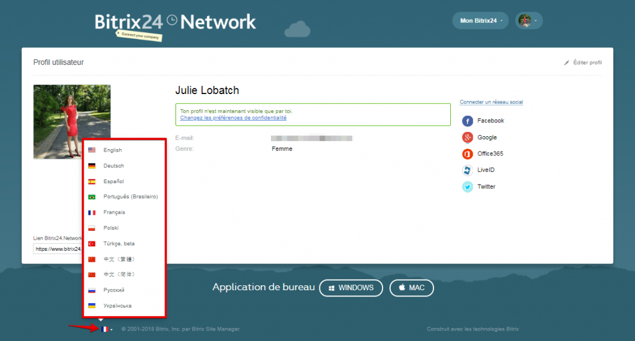The height and width of the screenshot is (341, 635).
Task: Download the WINDOWS desktop application
Action: (x=351, y=288)
